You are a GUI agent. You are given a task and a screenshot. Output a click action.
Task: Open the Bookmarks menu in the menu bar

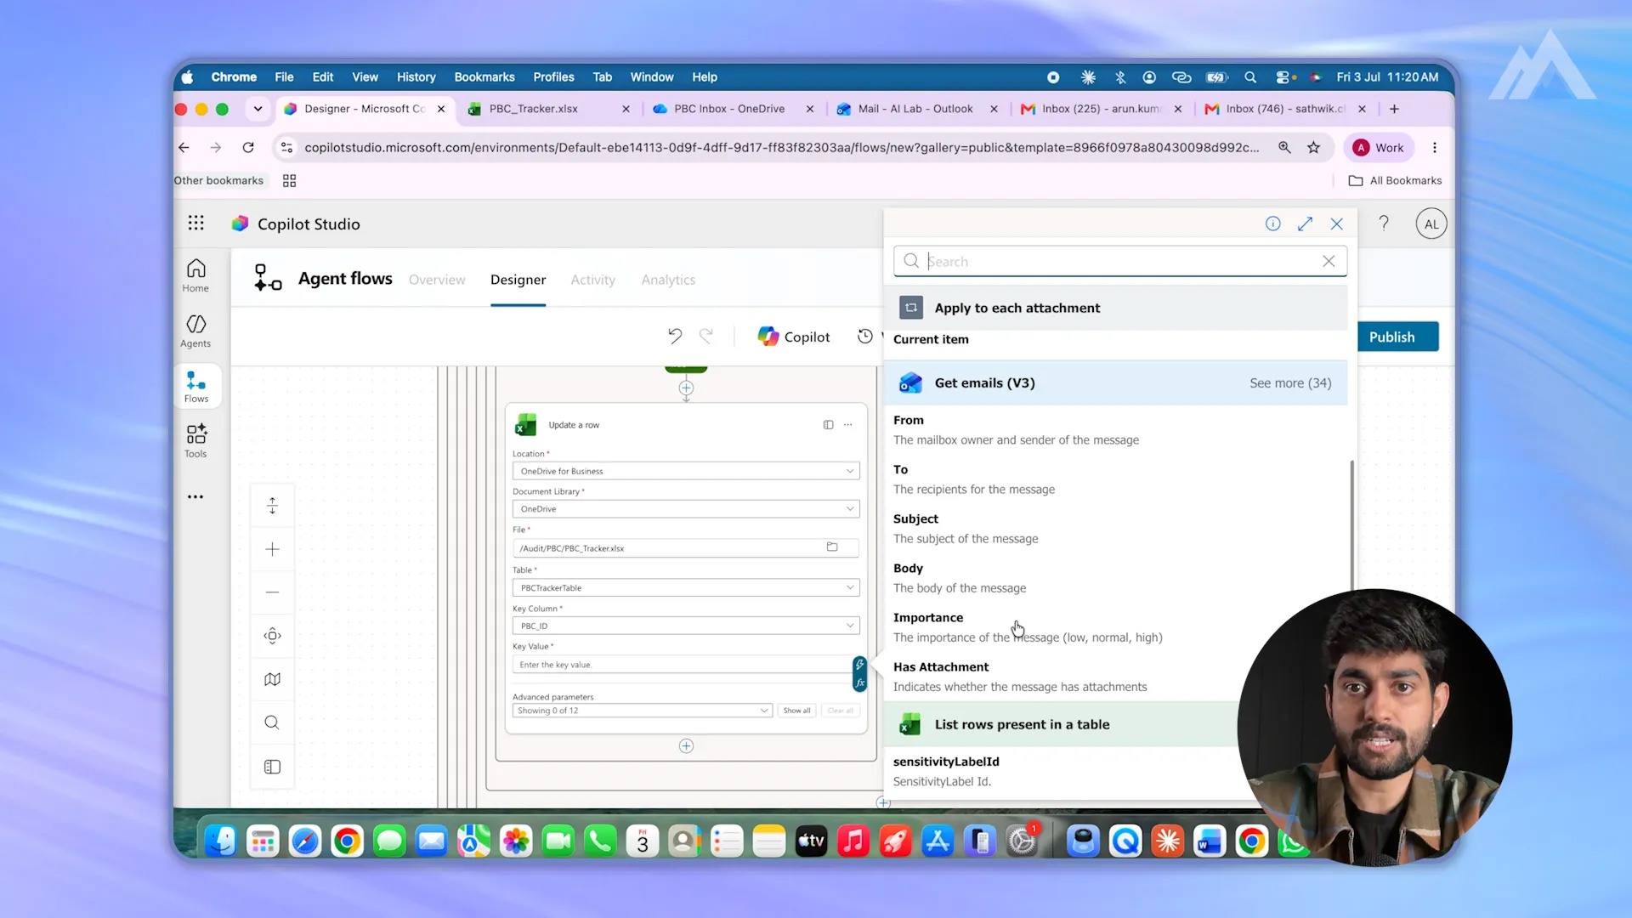tap(484, 76)
